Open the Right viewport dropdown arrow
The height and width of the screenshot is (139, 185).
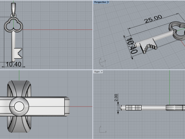click(102, 72)
